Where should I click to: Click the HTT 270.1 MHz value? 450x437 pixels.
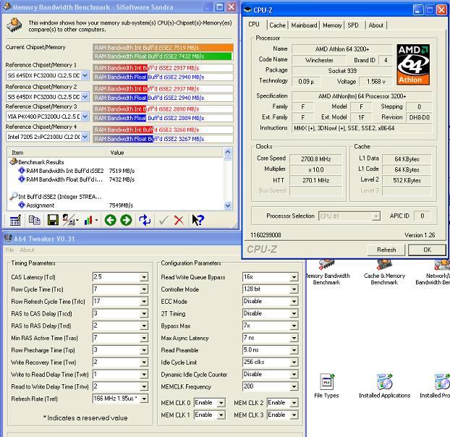315,180
